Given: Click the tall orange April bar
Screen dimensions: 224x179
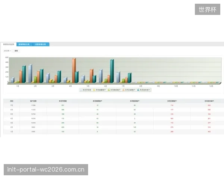Looking at the screenshot, I should click(74, 70).
